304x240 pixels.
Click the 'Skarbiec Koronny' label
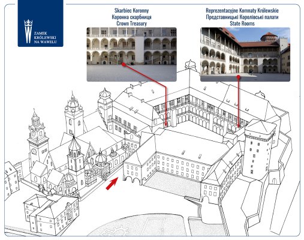(131, 10)
